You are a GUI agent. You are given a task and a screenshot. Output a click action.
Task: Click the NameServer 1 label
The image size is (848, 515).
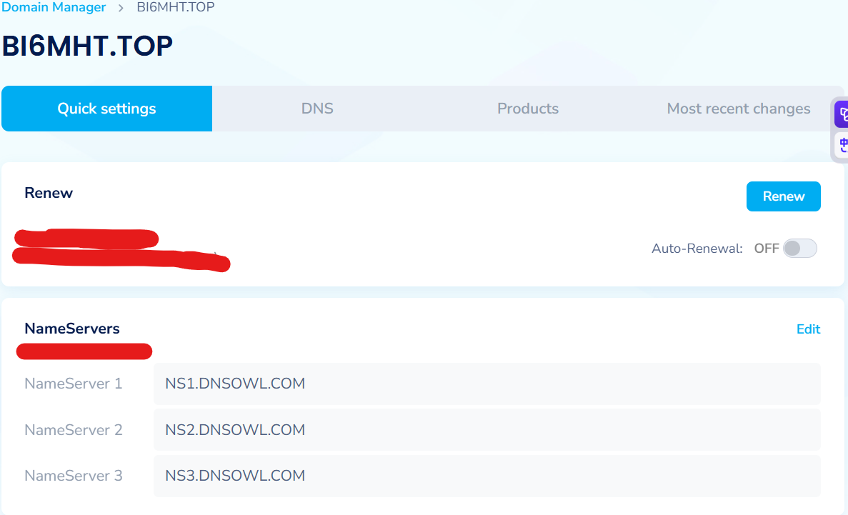point(74,384)
